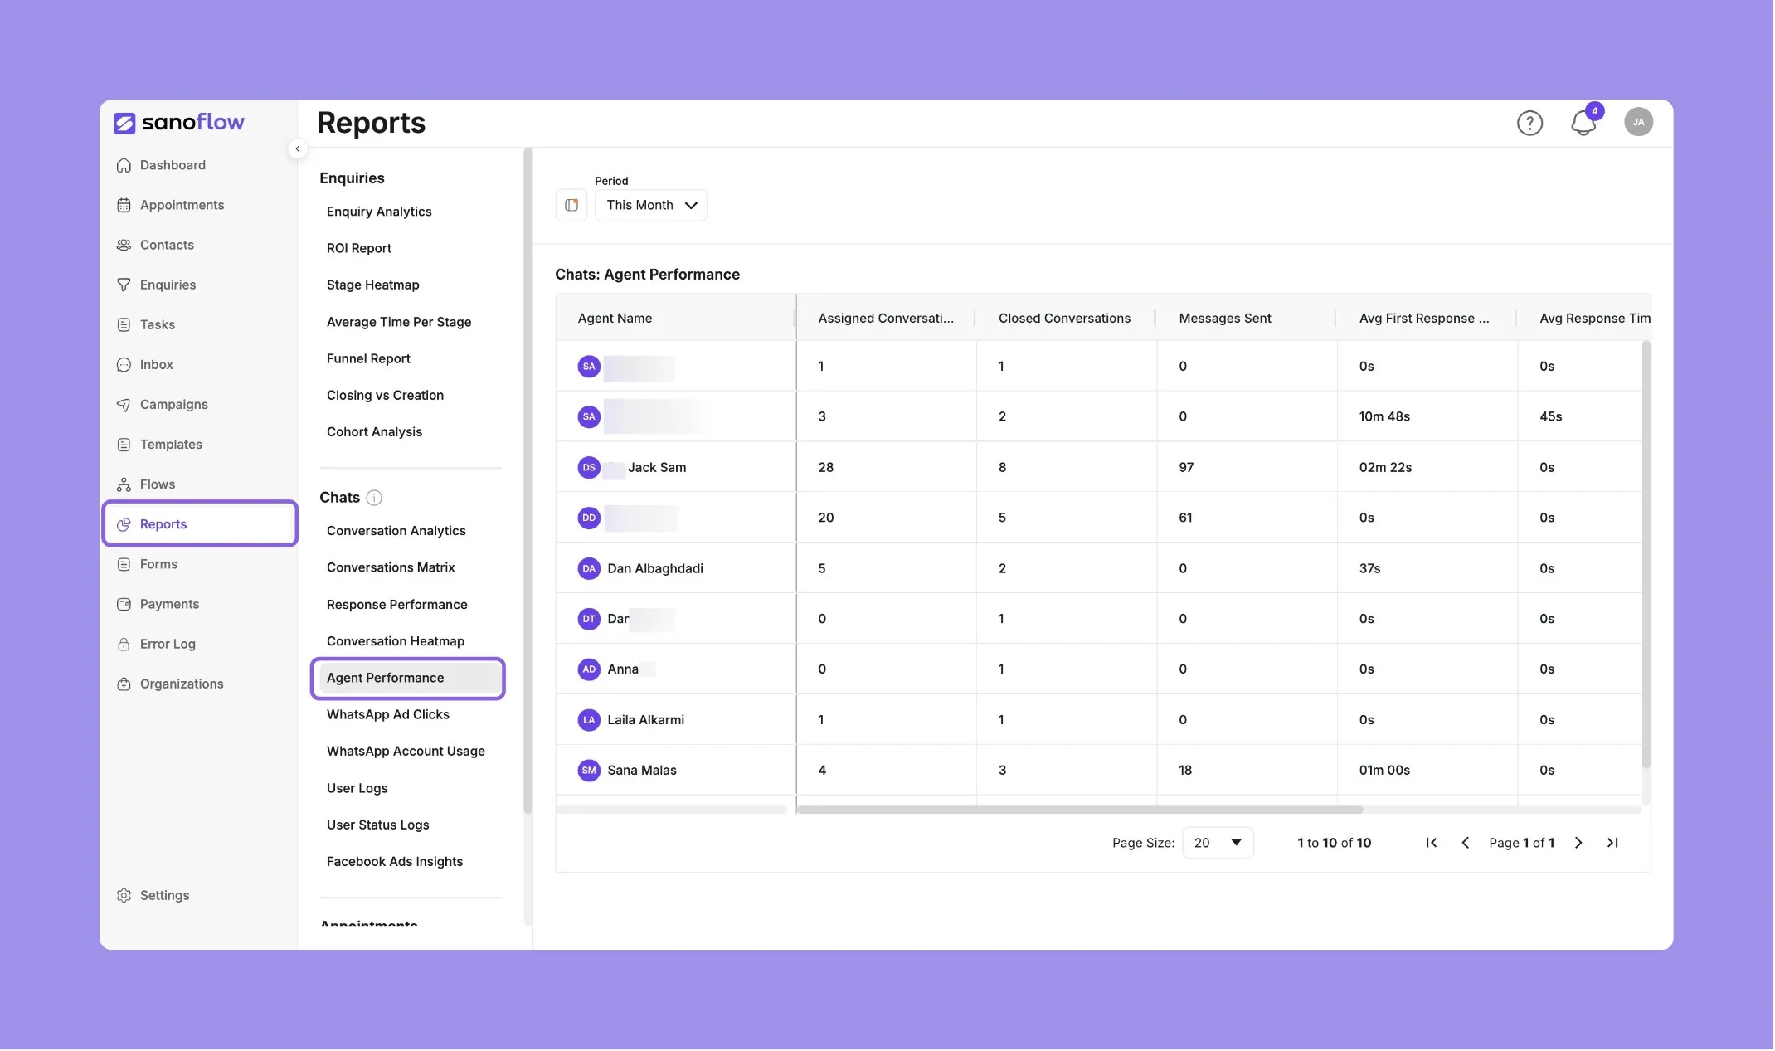Viewport: 1775px width, 1051px height.
Task: Click the SM avatar for Sana Malas
Action: coord(589,770)
